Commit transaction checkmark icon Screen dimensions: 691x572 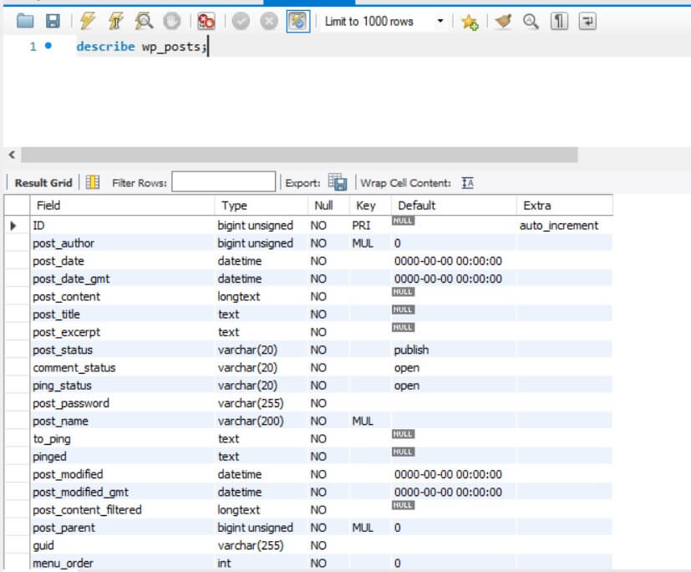tap(241, 21)
